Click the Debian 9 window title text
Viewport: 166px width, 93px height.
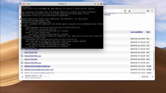click(x=62, y=4)
